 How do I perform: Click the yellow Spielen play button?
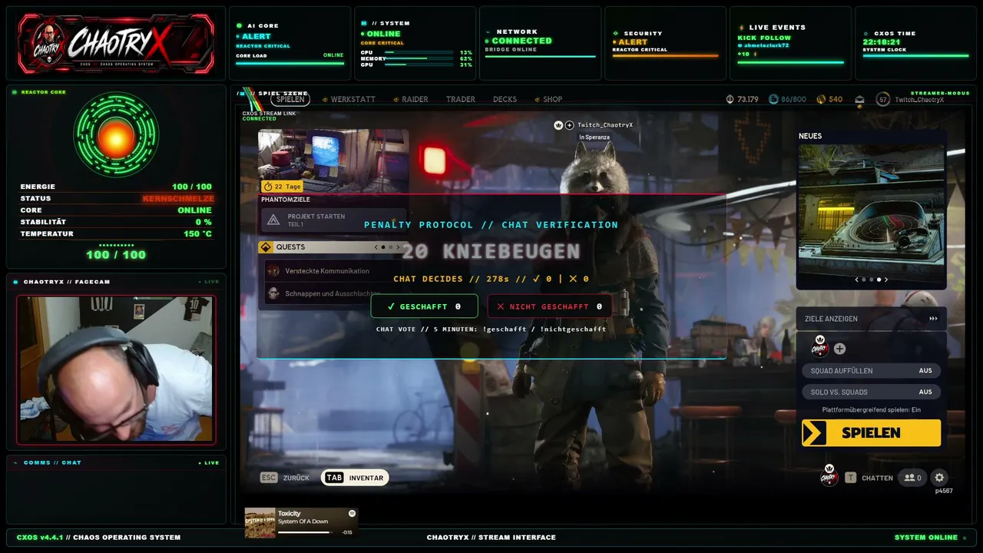871,432
